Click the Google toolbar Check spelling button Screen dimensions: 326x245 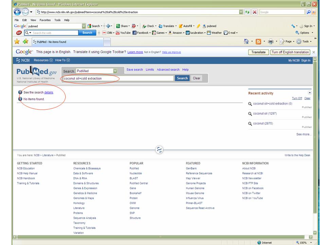(148, 26)
